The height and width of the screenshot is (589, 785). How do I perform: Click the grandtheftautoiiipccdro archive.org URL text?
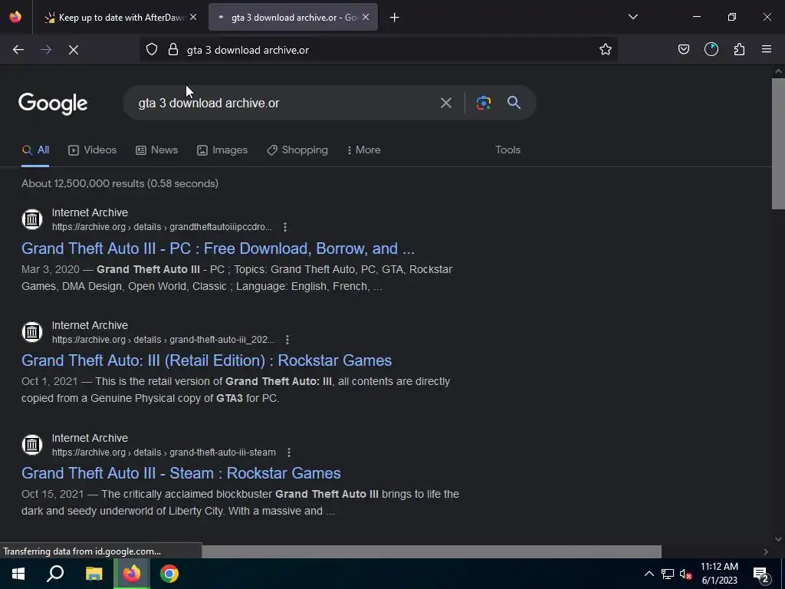click(163, 227)
